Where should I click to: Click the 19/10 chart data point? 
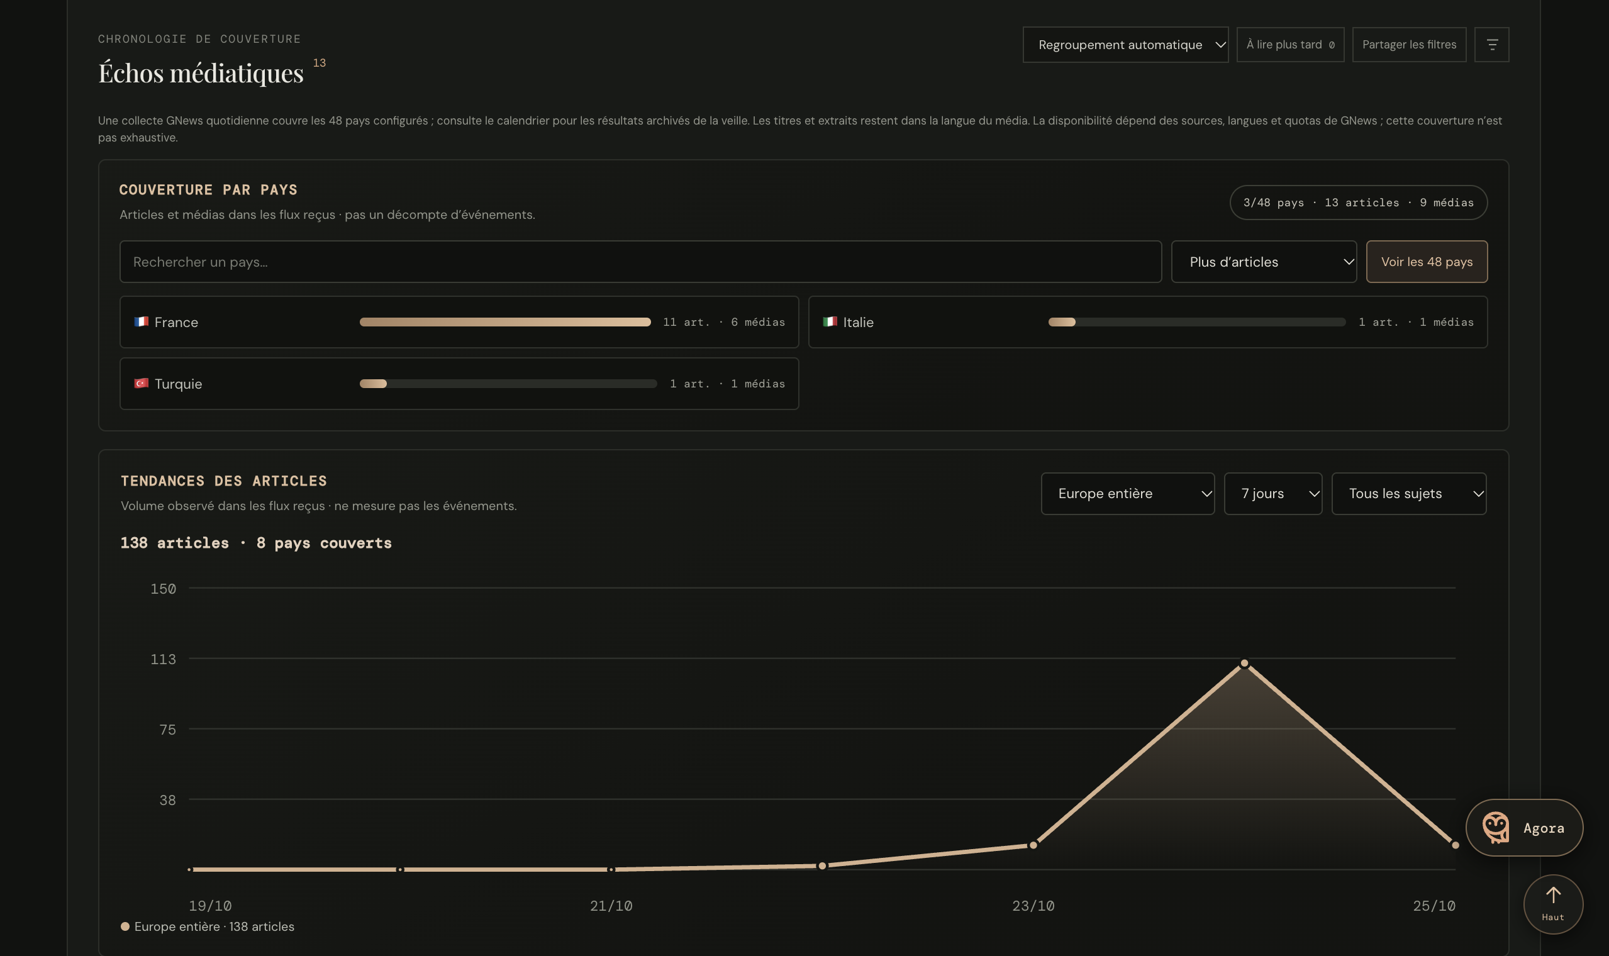coord(189,869)
